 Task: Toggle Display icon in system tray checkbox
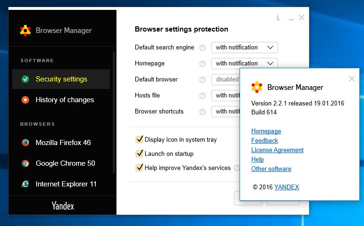tap(139, 139)
